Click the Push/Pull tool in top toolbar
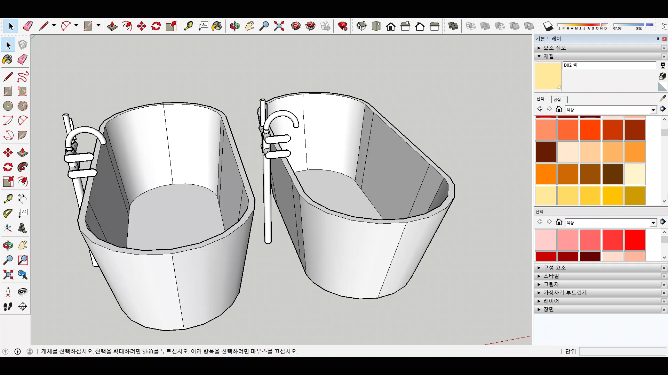The width and height of the screenshot is (668, 375). coord(112,26)
